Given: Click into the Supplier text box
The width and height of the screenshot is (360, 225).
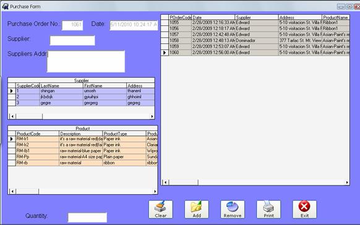Looking at the screenshot, I should (72, 40).
